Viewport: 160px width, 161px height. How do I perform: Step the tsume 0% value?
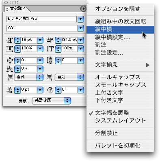(17, 69)
